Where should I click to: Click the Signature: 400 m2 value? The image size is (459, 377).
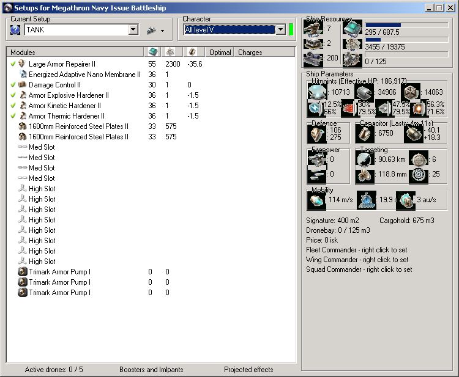coord(332,221)
